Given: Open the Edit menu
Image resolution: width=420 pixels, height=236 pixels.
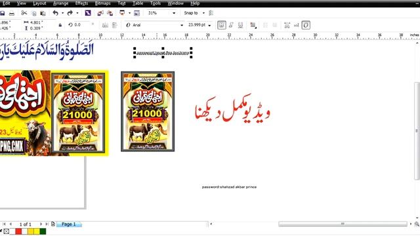Looking at the screenshot, I should pyautogui.click(x=6, y=3).
